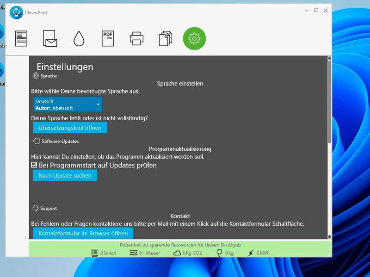370x277 pixels.
Task: Select the ink drop saving icon
Action: click(x=79, y=38)
